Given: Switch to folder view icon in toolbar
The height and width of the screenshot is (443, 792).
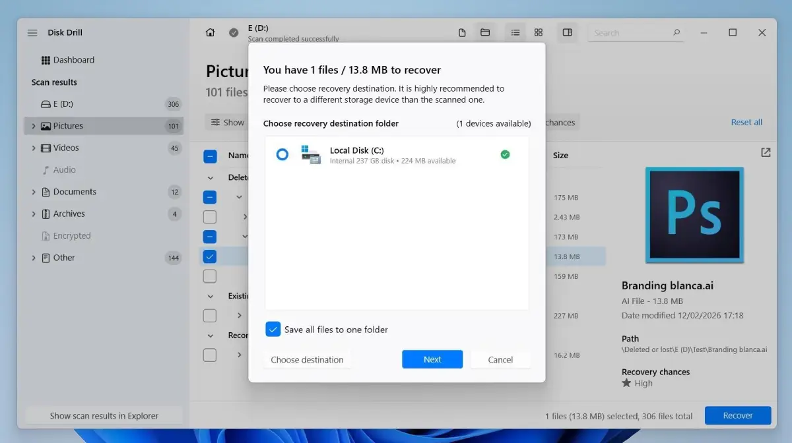Looking at the screenshot, I should [x=485, y=32].
